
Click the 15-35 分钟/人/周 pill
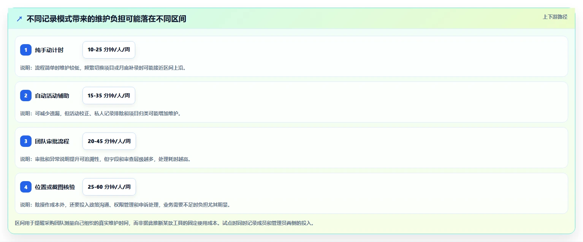109,96
